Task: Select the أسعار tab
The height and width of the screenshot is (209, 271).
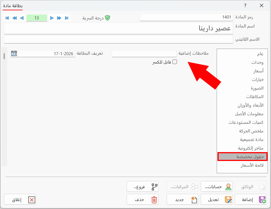Action: click(x=242, y=71)
